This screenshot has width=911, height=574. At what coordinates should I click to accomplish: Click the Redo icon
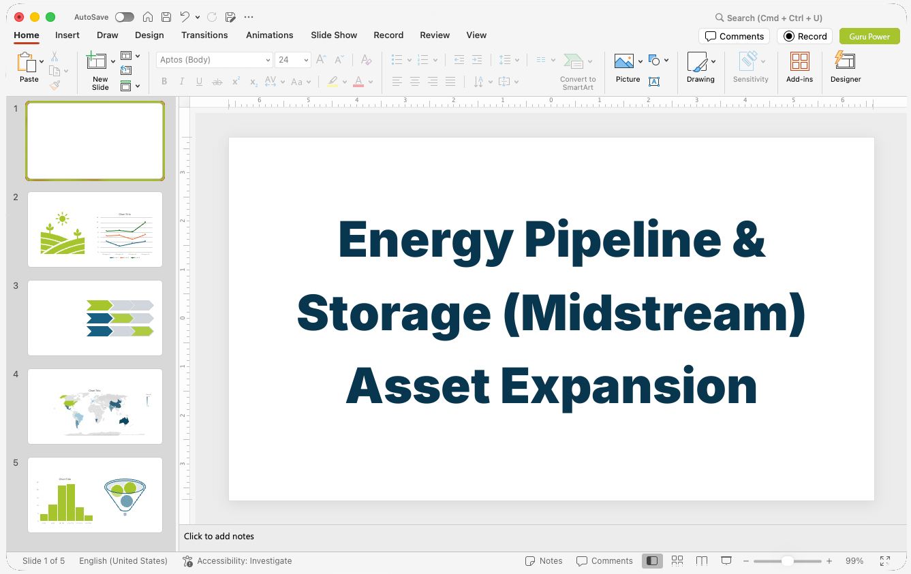pyautogui.click(x=211, y=17)
